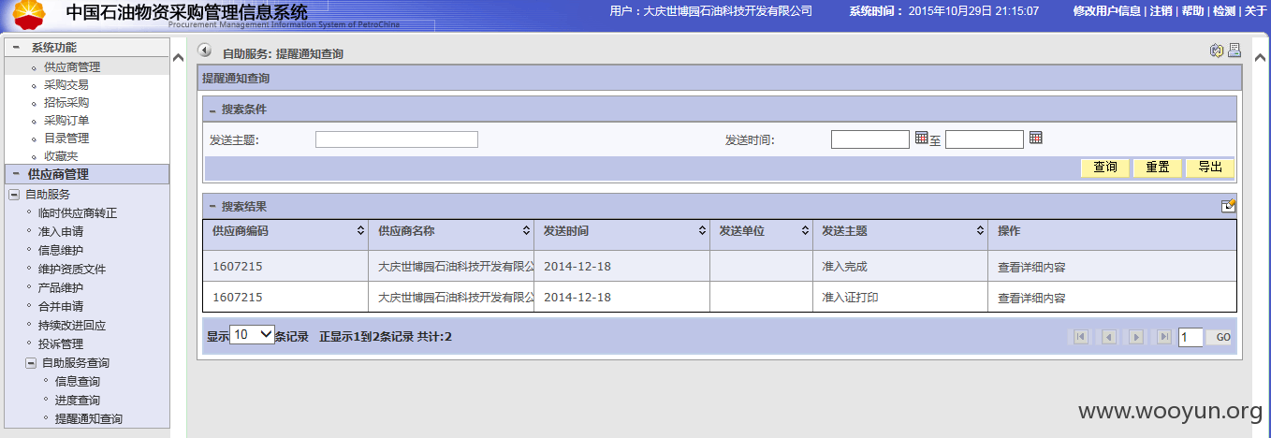
Task: Click 关于 about link in header
Action: [1256, 11]
